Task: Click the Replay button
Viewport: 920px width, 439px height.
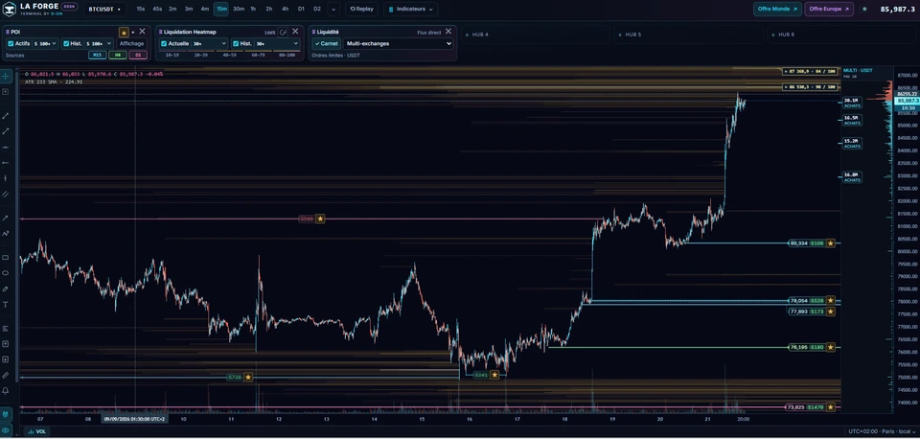Action: (361, 9)
